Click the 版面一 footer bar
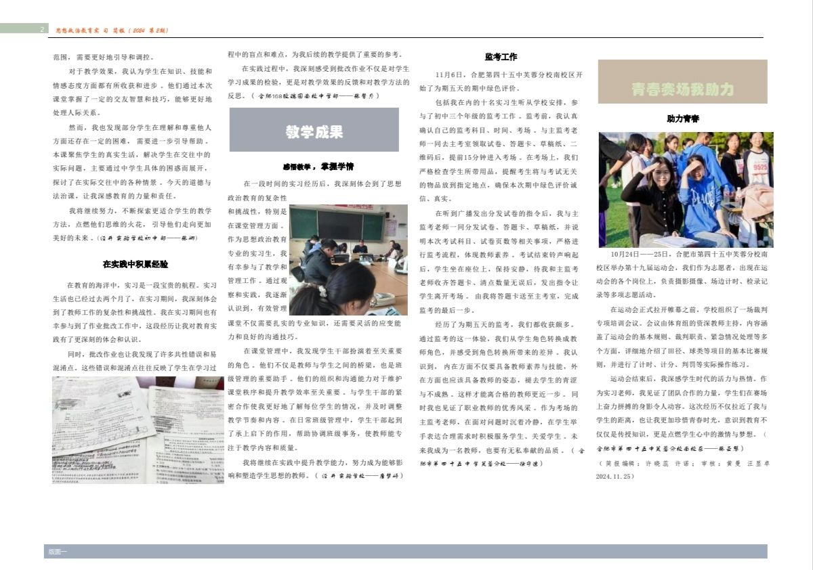Image resolution: width=813 pixels, height=570 pixels. click(x=405, y=551)
